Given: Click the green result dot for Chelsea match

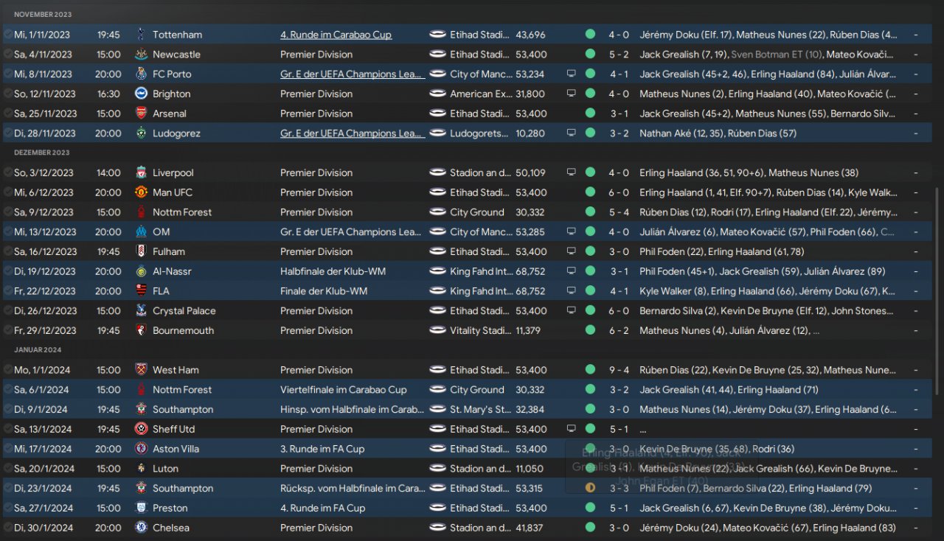Looking at the screenshot, I should click(590, 528).
